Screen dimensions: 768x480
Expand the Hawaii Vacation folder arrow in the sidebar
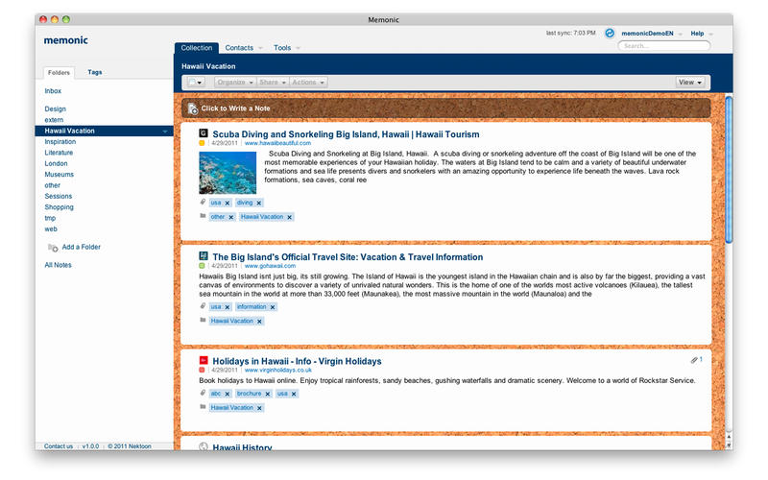coord(165,131)
